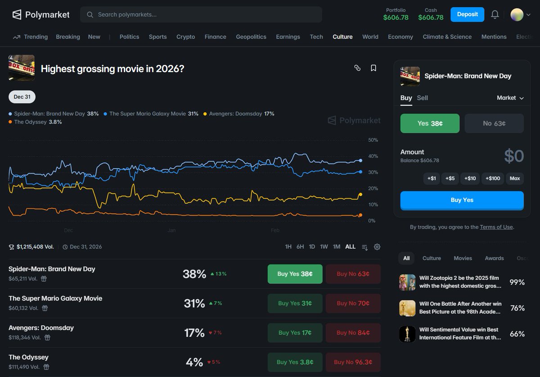The height and width of the screenshot is (377, 540).
Task: Click the clock icon next to Dec 31, 2026
Action: click(x=65, y=247)
